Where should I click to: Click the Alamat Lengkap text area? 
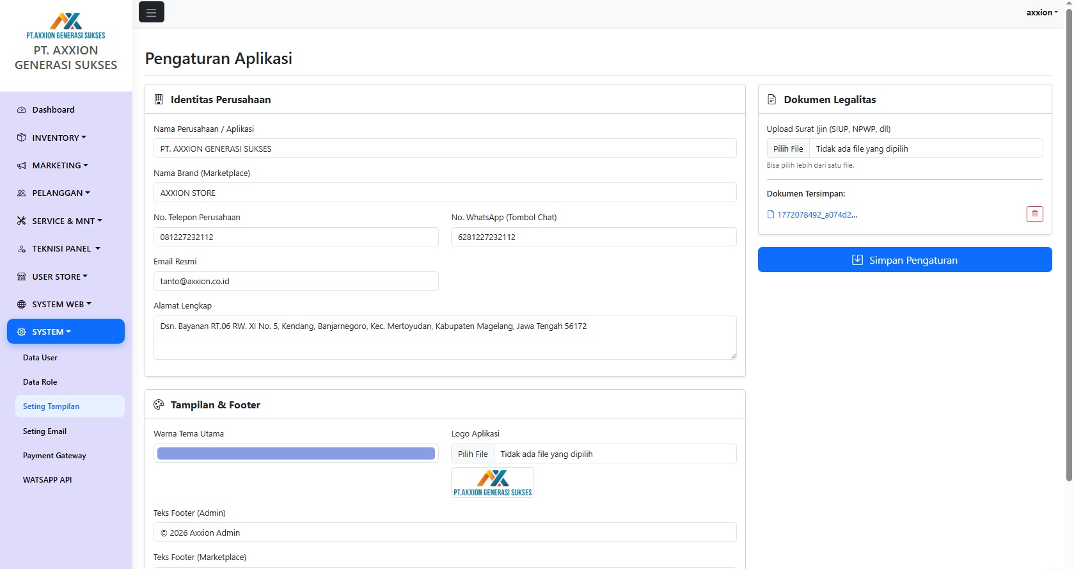[x=445, y=337]
